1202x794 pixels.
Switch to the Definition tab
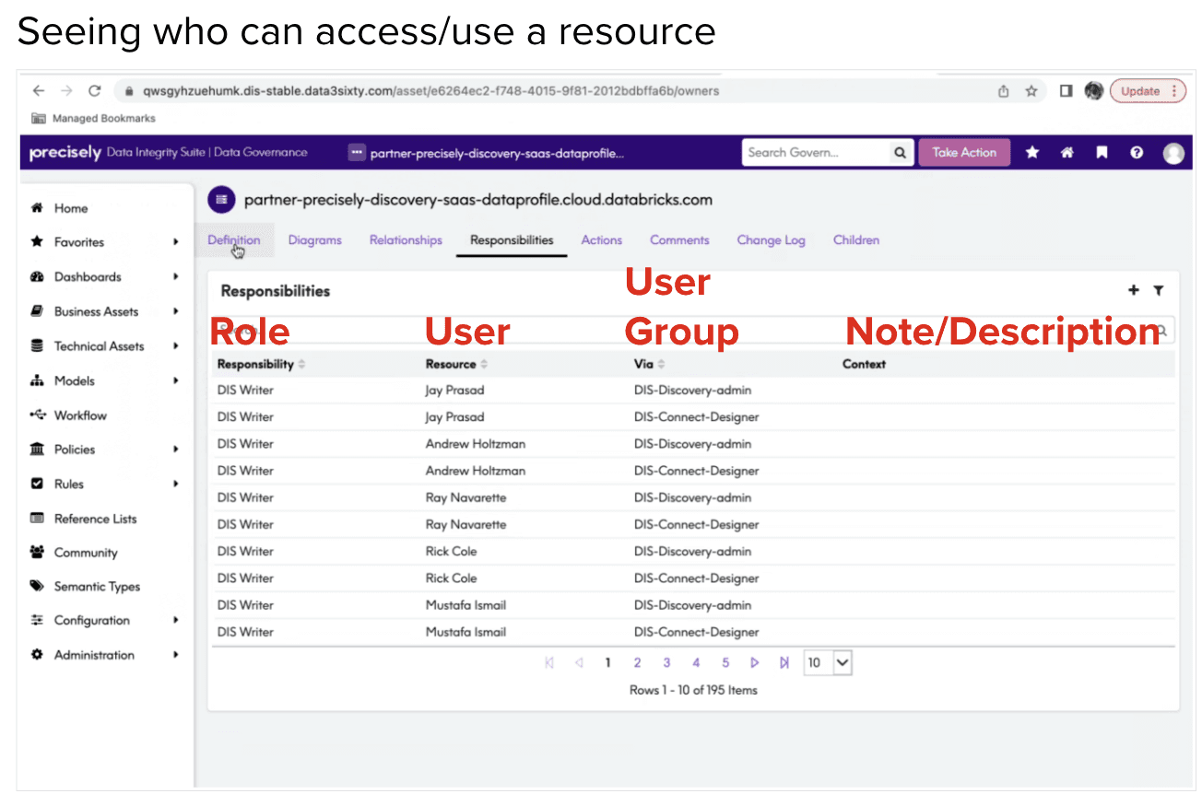[234, 240]
